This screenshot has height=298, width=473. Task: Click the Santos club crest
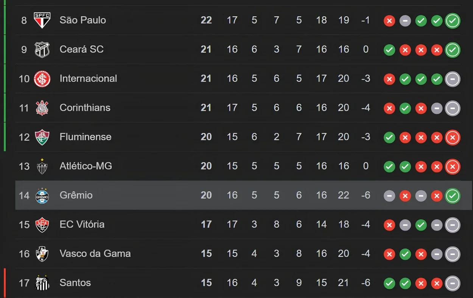tap(42, 283)
